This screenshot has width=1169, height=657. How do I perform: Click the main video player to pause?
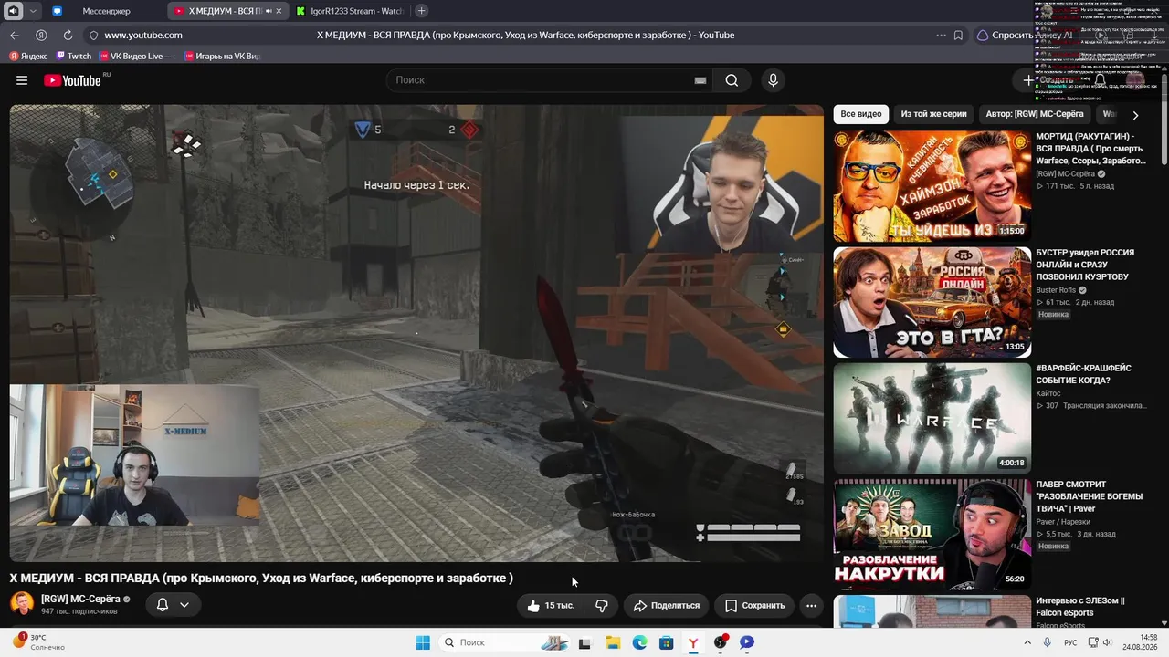(416, 333)
